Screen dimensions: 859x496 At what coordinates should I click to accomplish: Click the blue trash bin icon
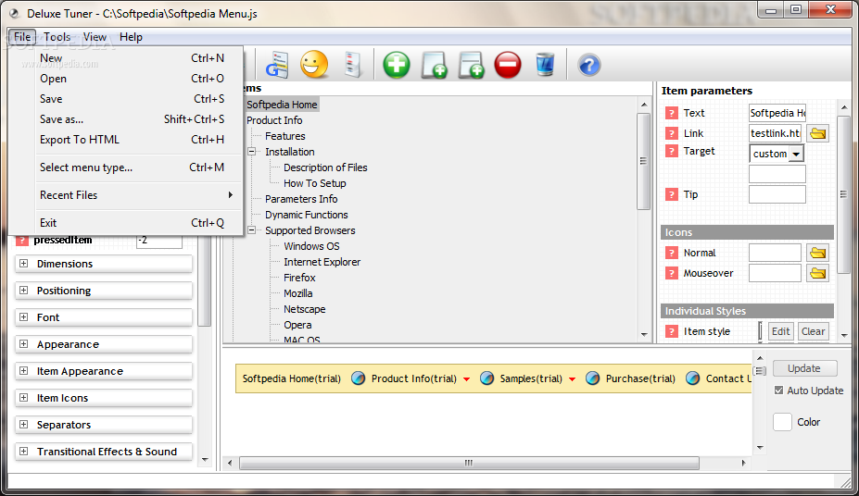point(545,64)
